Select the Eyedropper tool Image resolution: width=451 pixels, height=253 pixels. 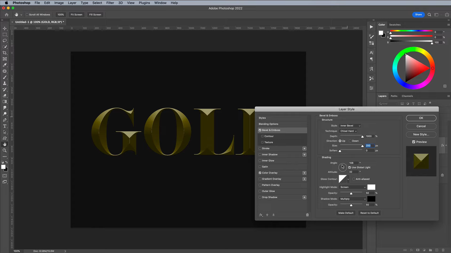5,65
